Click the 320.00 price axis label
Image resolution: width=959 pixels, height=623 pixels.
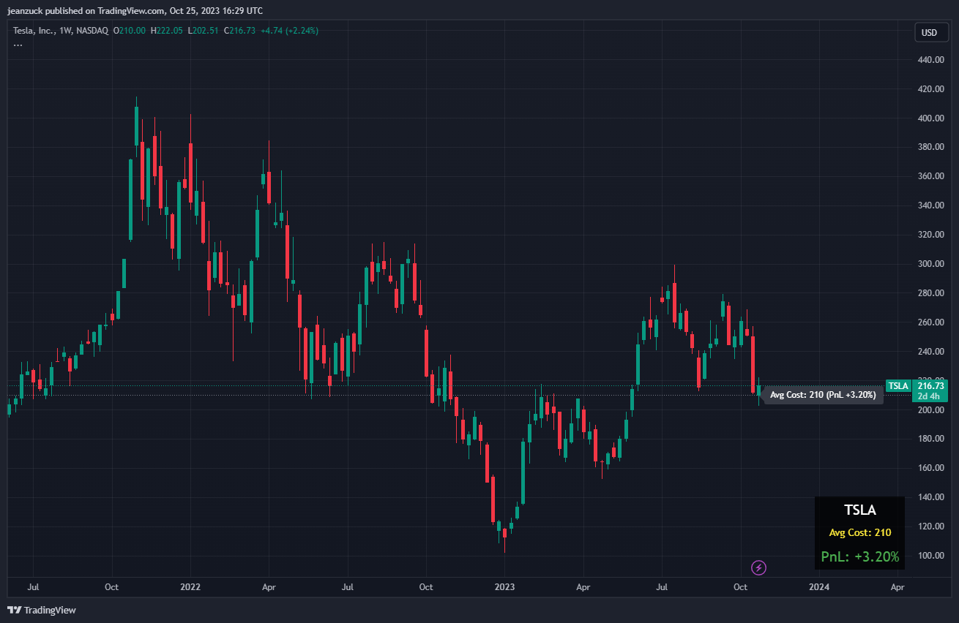pyautogui.click(x=930, y=235)
